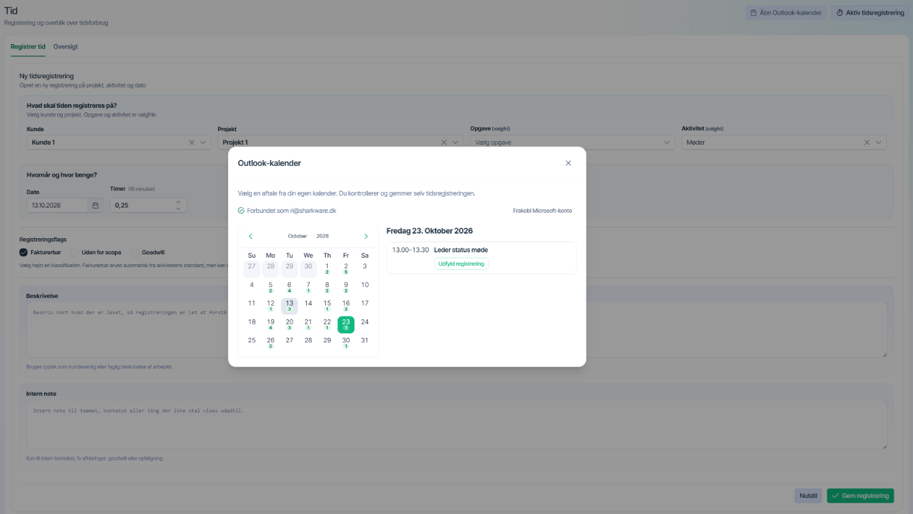Click Frakobl Microsoft-konto link
The image size is (913, 514).
click(542, 211)
